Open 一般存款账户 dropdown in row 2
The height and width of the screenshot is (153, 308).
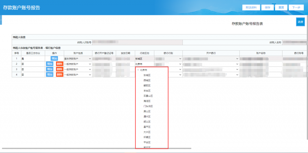78,64
